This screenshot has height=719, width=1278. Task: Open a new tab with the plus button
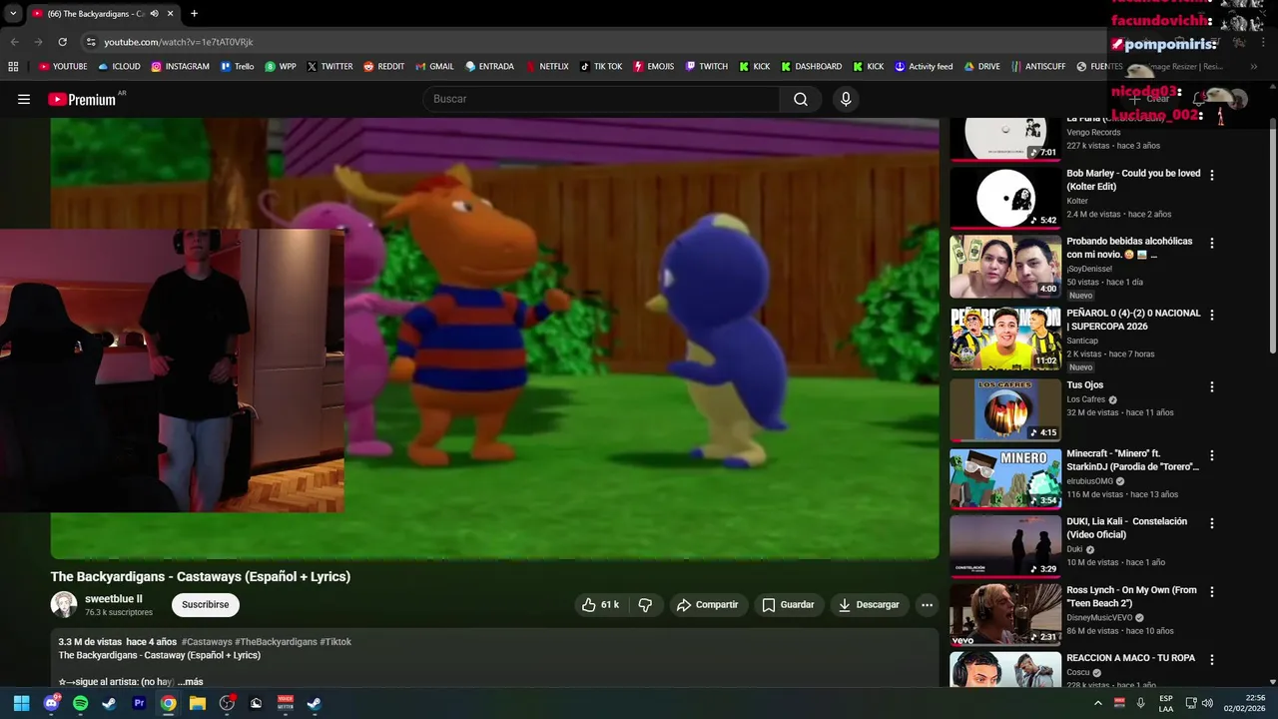(194, 14)
